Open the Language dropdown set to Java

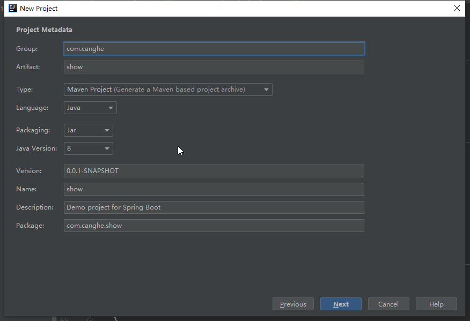[x=90, y=108]
